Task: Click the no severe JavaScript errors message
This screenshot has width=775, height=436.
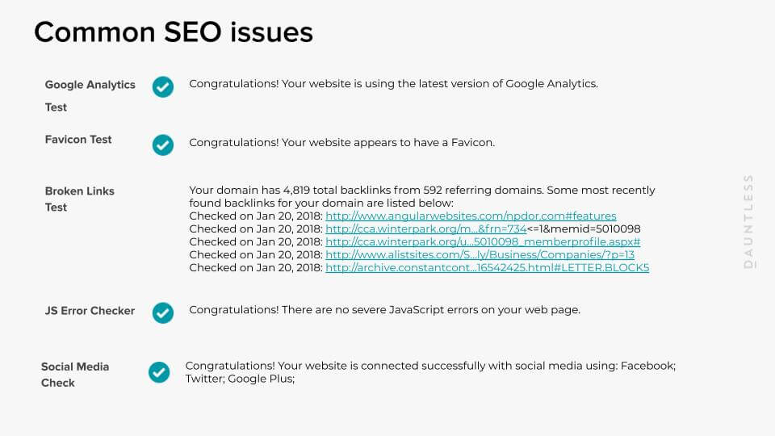Action: [x=384, y=310]
